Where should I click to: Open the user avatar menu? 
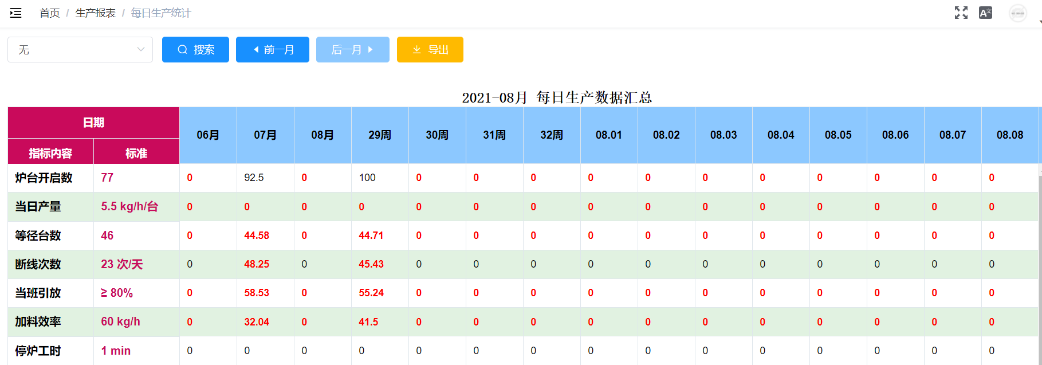point(1018,13)
